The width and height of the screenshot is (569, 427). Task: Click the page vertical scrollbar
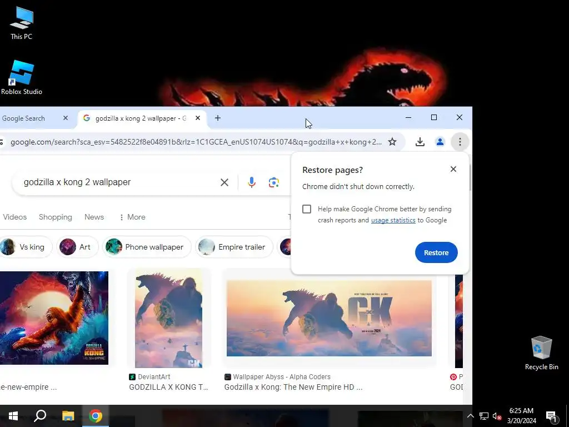click(470, 177)
